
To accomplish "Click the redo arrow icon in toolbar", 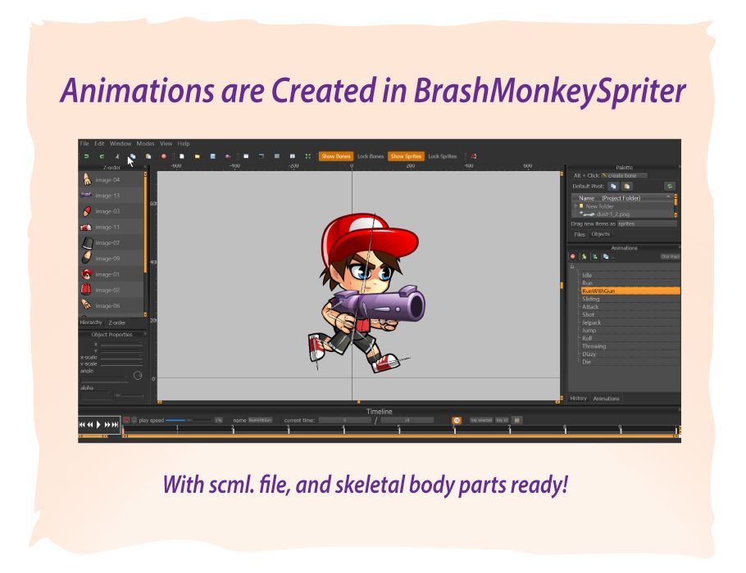I will pos(102,156).
